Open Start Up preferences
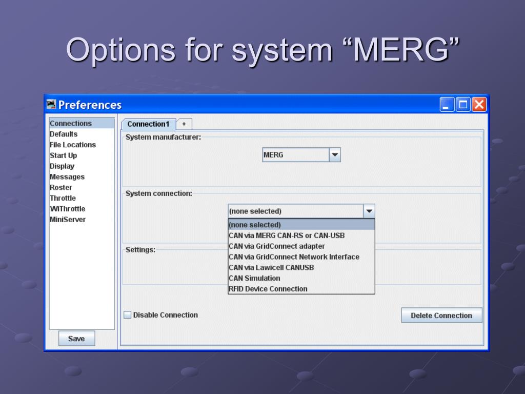Screen dimensions: 525x394 (x=82, y=155)
